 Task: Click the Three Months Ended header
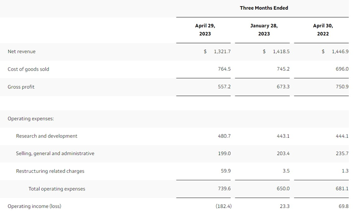264,8
